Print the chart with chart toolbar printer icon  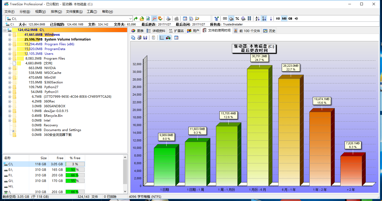click(x=139, y=38)
